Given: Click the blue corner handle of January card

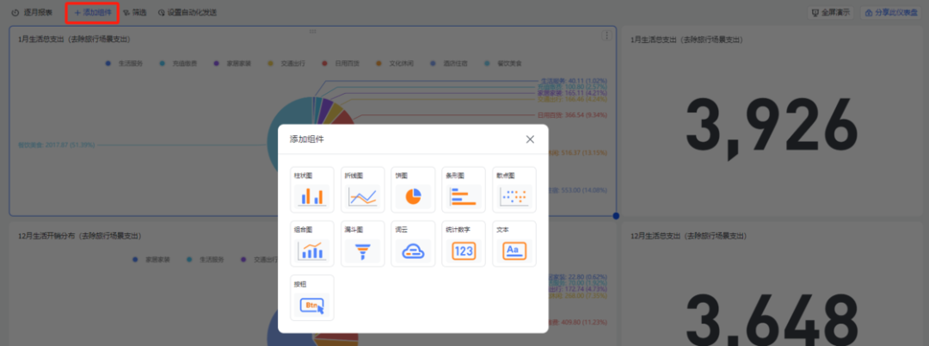Looking at the screenshot, I should (616, 216).
